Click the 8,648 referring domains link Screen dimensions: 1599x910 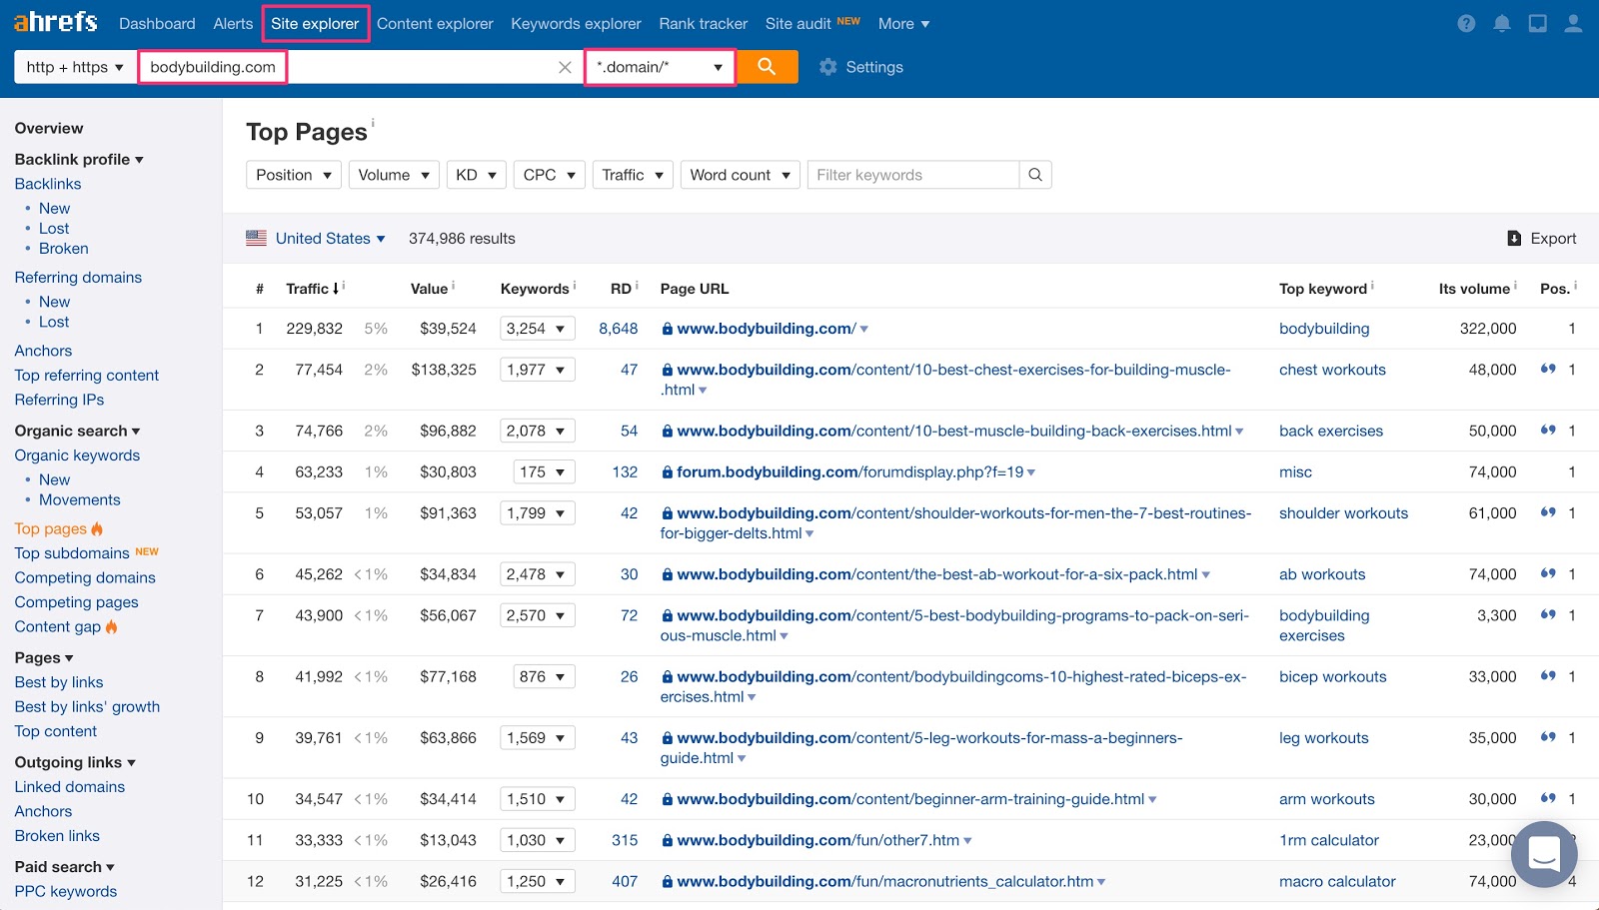pyautogui.click(x=619, y=329)
